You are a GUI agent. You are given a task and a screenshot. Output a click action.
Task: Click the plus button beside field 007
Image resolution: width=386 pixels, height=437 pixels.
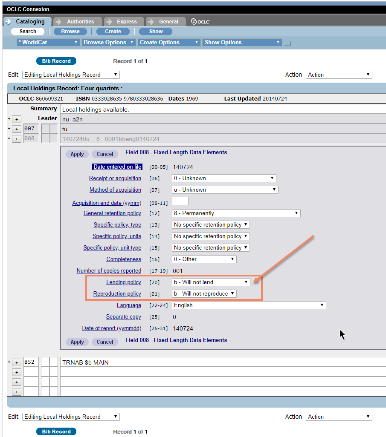pos(17,129)
